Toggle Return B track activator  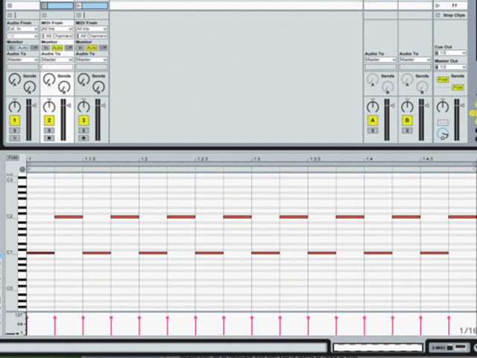(407, 121)
